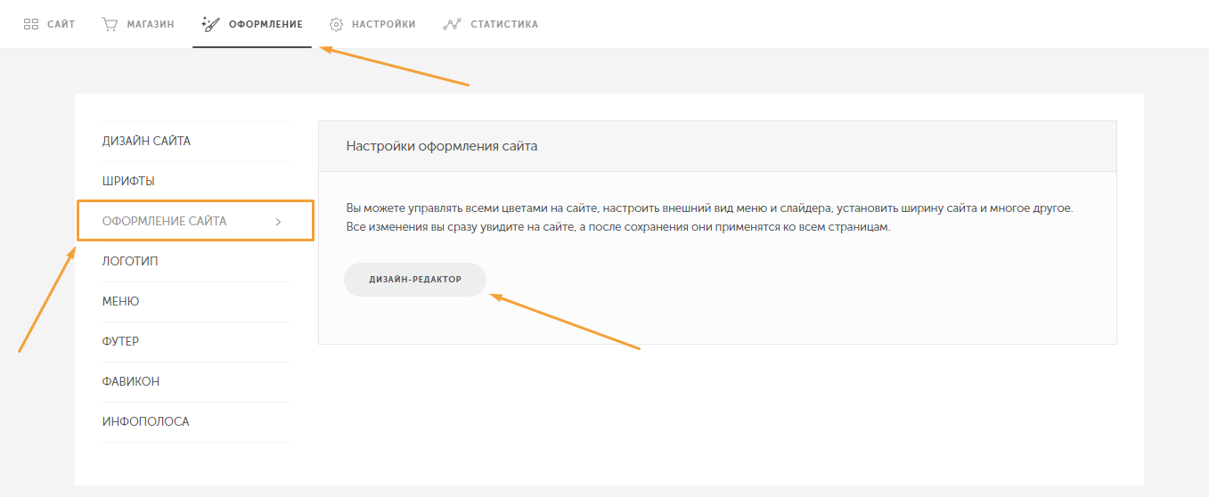Select ФАВИКОН in the sidebar
The width and height of the screenshot is (1209, 497).
pyautogui.click(x=131, y=381)
